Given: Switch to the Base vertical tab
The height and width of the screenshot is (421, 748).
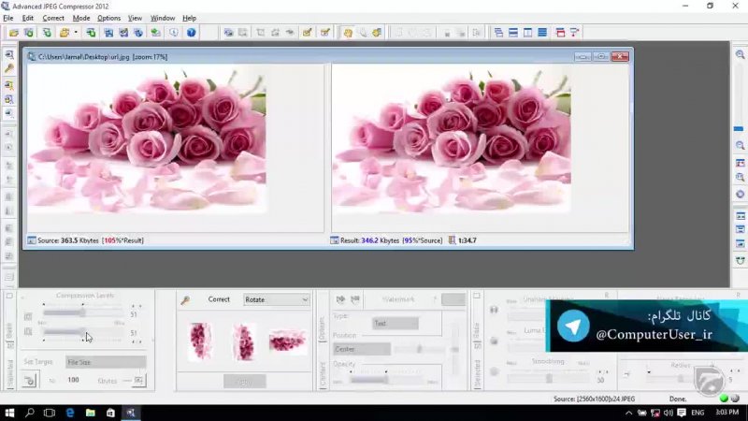Looking at the screenshot, I should click(10, 330).
